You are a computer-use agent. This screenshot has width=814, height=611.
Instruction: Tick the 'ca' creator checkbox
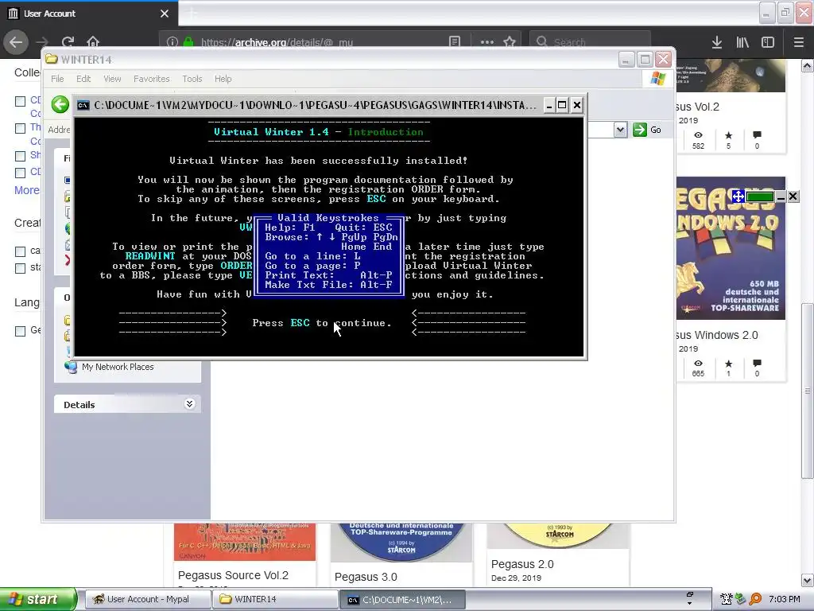coord(20,251)
